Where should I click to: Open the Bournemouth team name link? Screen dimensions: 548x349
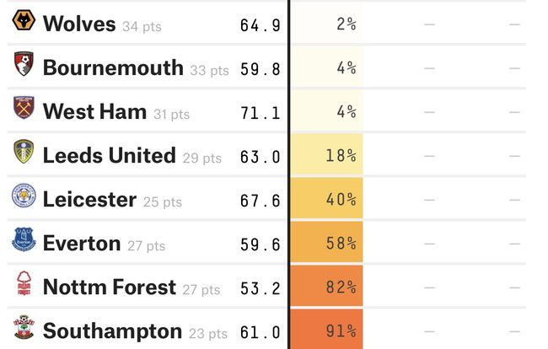(113, 67)
